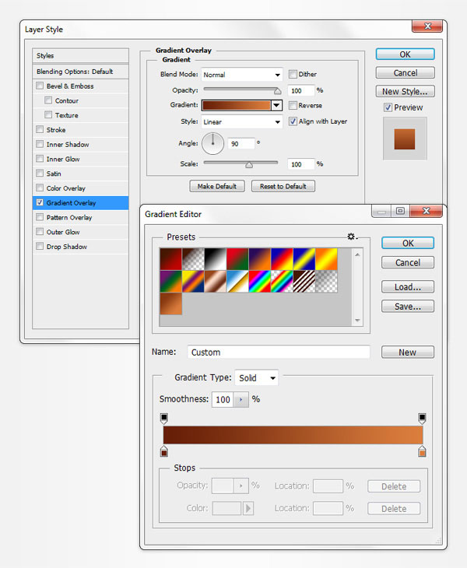The height and width of the screenshot is (568, 467).
Task: Enable the Inner Shadow checkbox
Action: point(40,144)
